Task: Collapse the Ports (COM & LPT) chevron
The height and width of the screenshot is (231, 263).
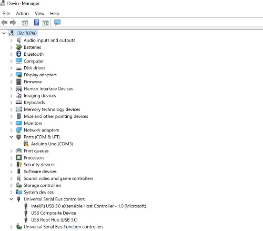Action: pyautogui.click(x=11, y=137)
